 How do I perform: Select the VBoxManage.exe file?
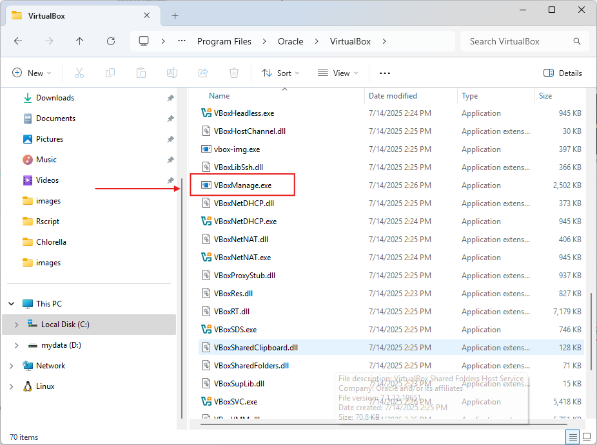242,185
